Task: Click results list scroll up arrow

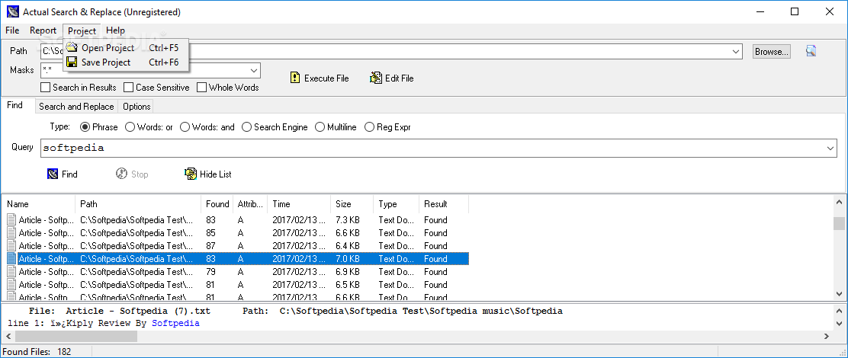Action: (839, 202)
